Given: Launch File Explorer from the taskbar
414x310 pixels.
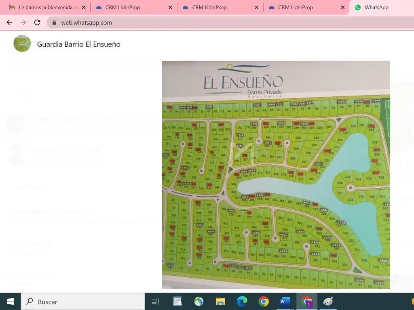Looking at the screenshot, I should coord(220,302).
